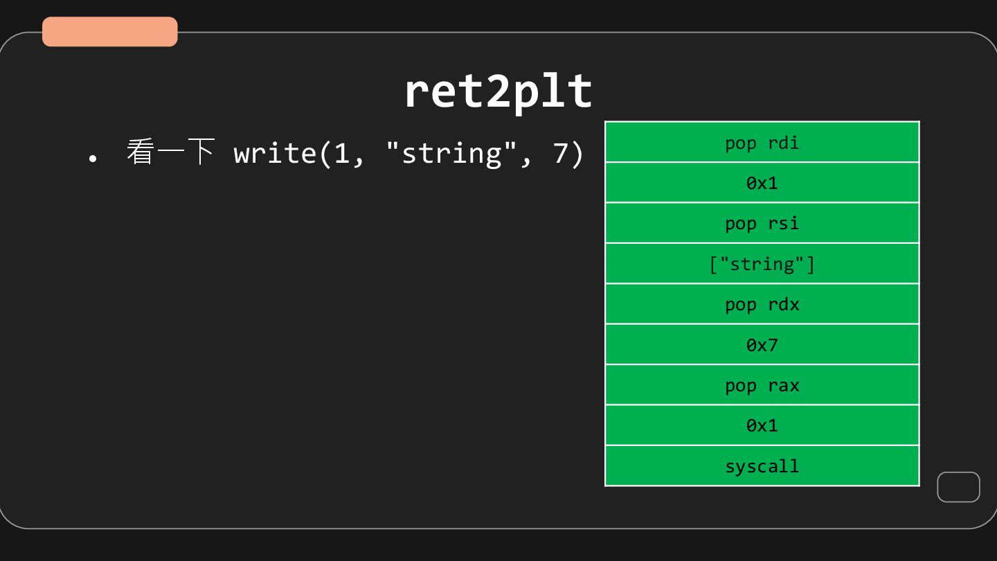Select the "pop rax" table cell

point(762,385)
